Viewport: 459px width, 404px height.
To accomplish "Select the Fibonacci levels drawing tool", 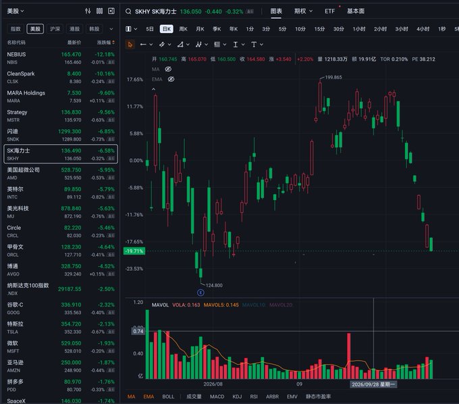I will [x=217, y=45].
